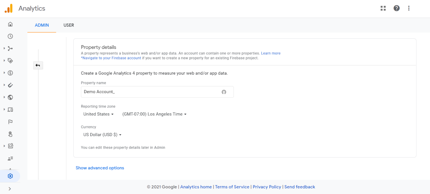
Task: Click the dollar-sign billing icon in sidebar
Action: click(x=10, y=73)
